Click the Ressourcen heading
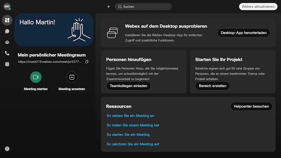Screen dimensions: 281x158 click(119, 106)
